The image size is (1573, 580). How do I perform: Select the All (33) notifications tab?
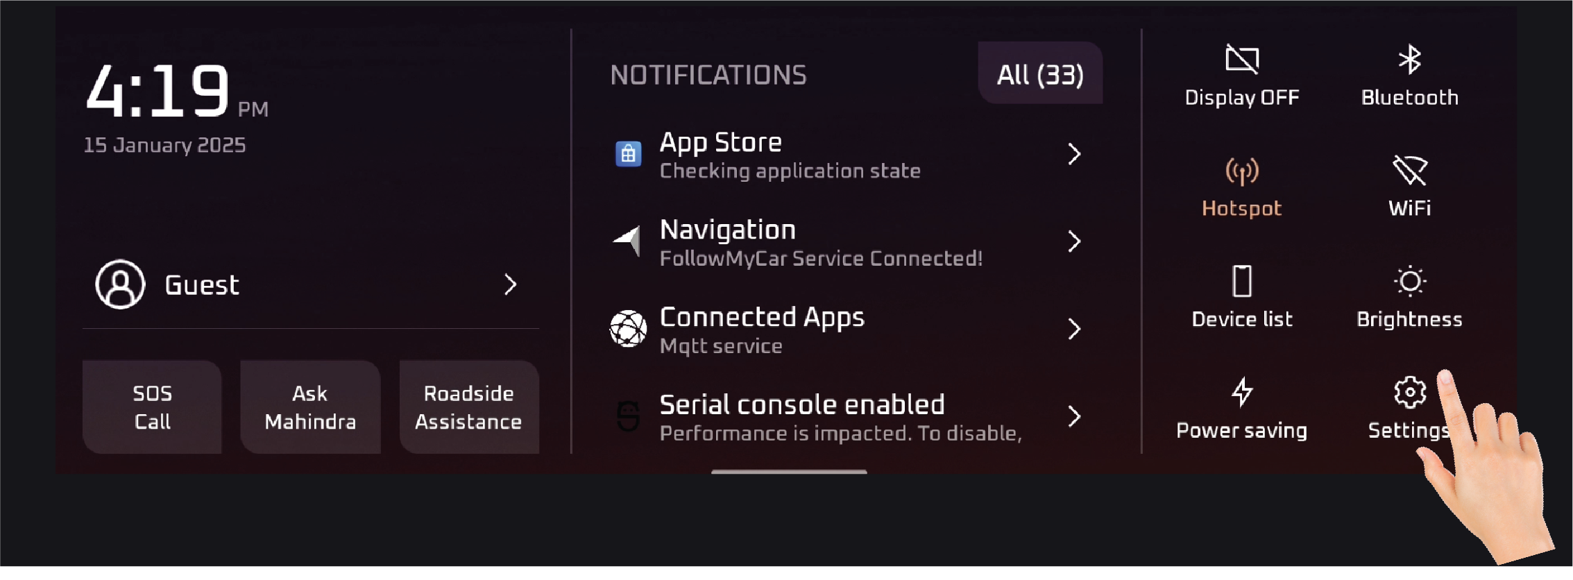pos(1040,74)
